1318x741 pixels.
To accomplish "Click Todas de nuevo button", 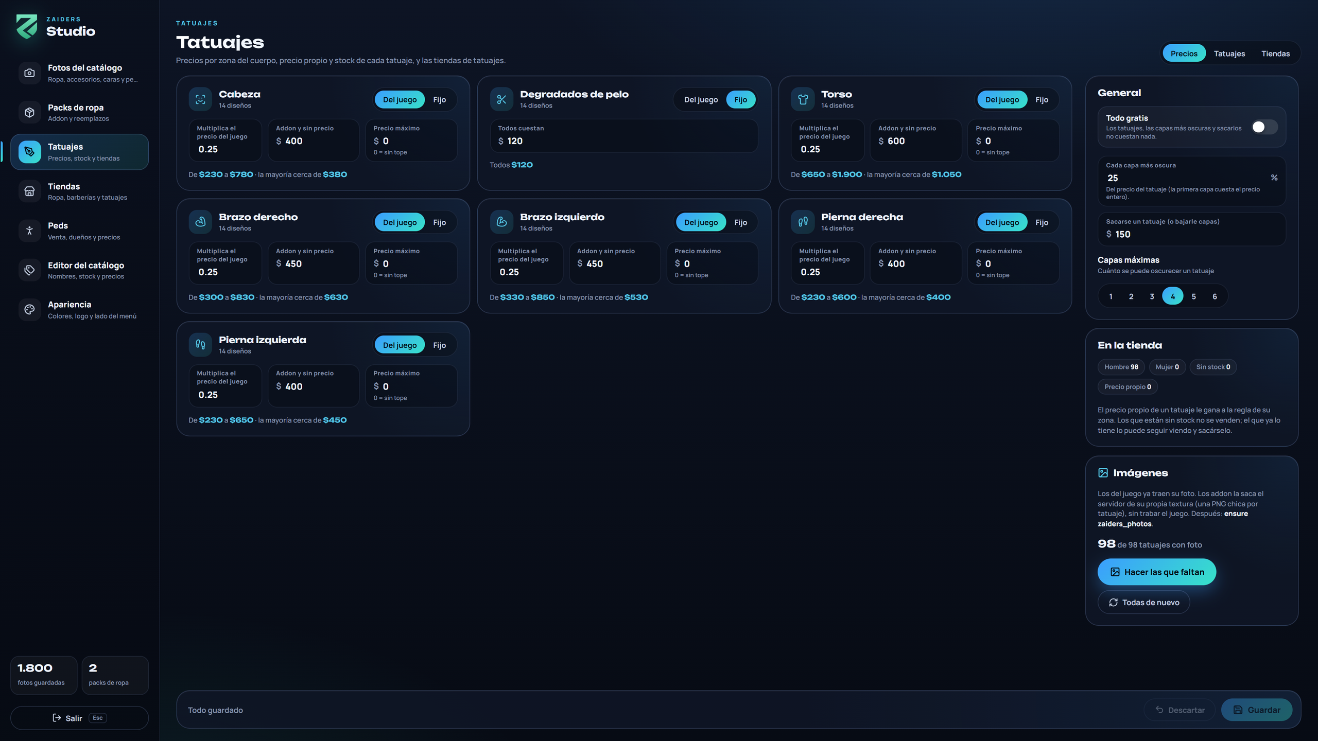I will point(1143,602).
